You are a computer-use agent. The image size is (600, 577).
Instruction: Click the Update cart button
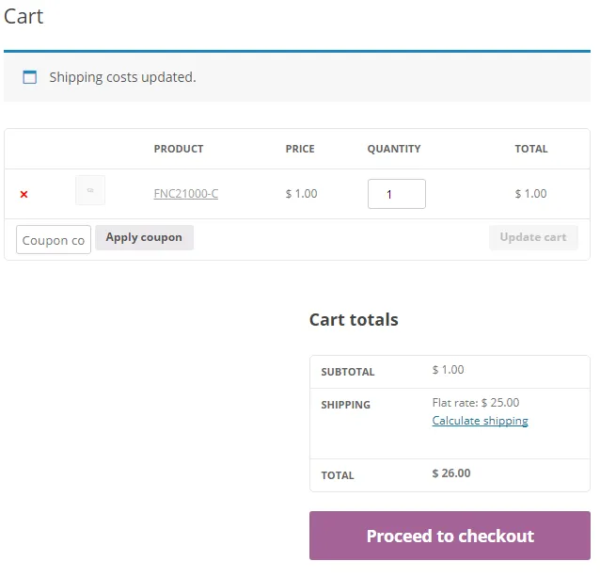(x=533, y=237)
